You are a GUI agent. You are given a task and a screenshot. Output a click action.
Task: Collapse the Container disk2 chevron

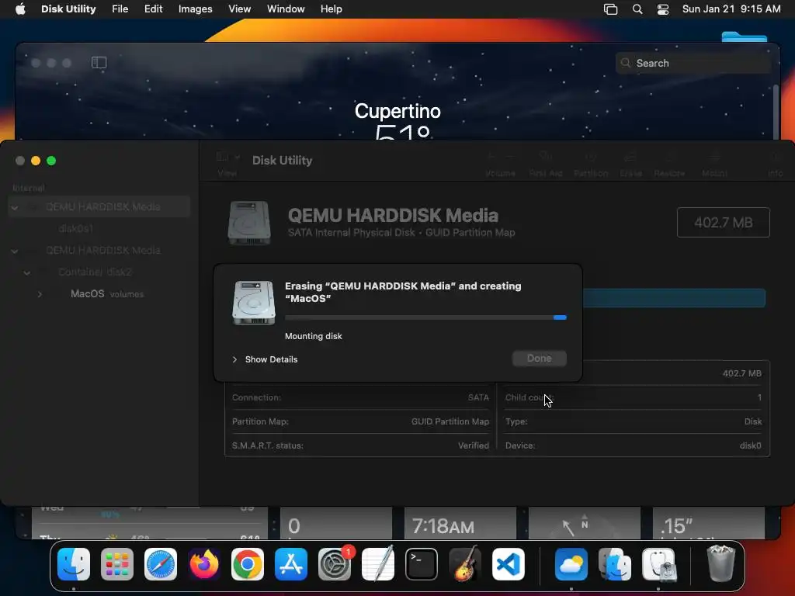point(27,272)
